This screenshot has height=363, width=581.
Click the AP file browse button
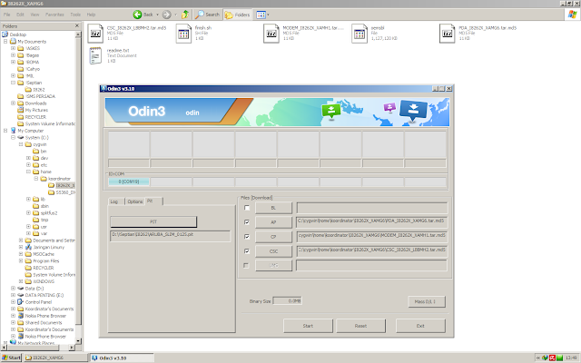273,222
